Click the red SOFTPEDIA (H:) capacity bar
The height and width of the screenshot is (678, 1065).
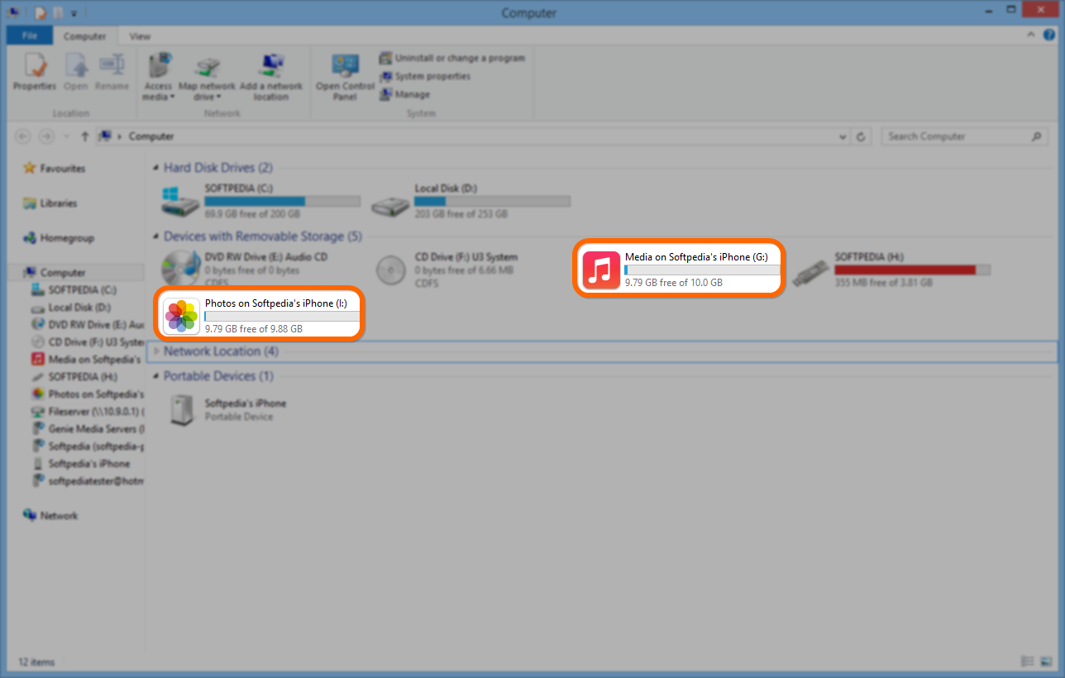912,270
